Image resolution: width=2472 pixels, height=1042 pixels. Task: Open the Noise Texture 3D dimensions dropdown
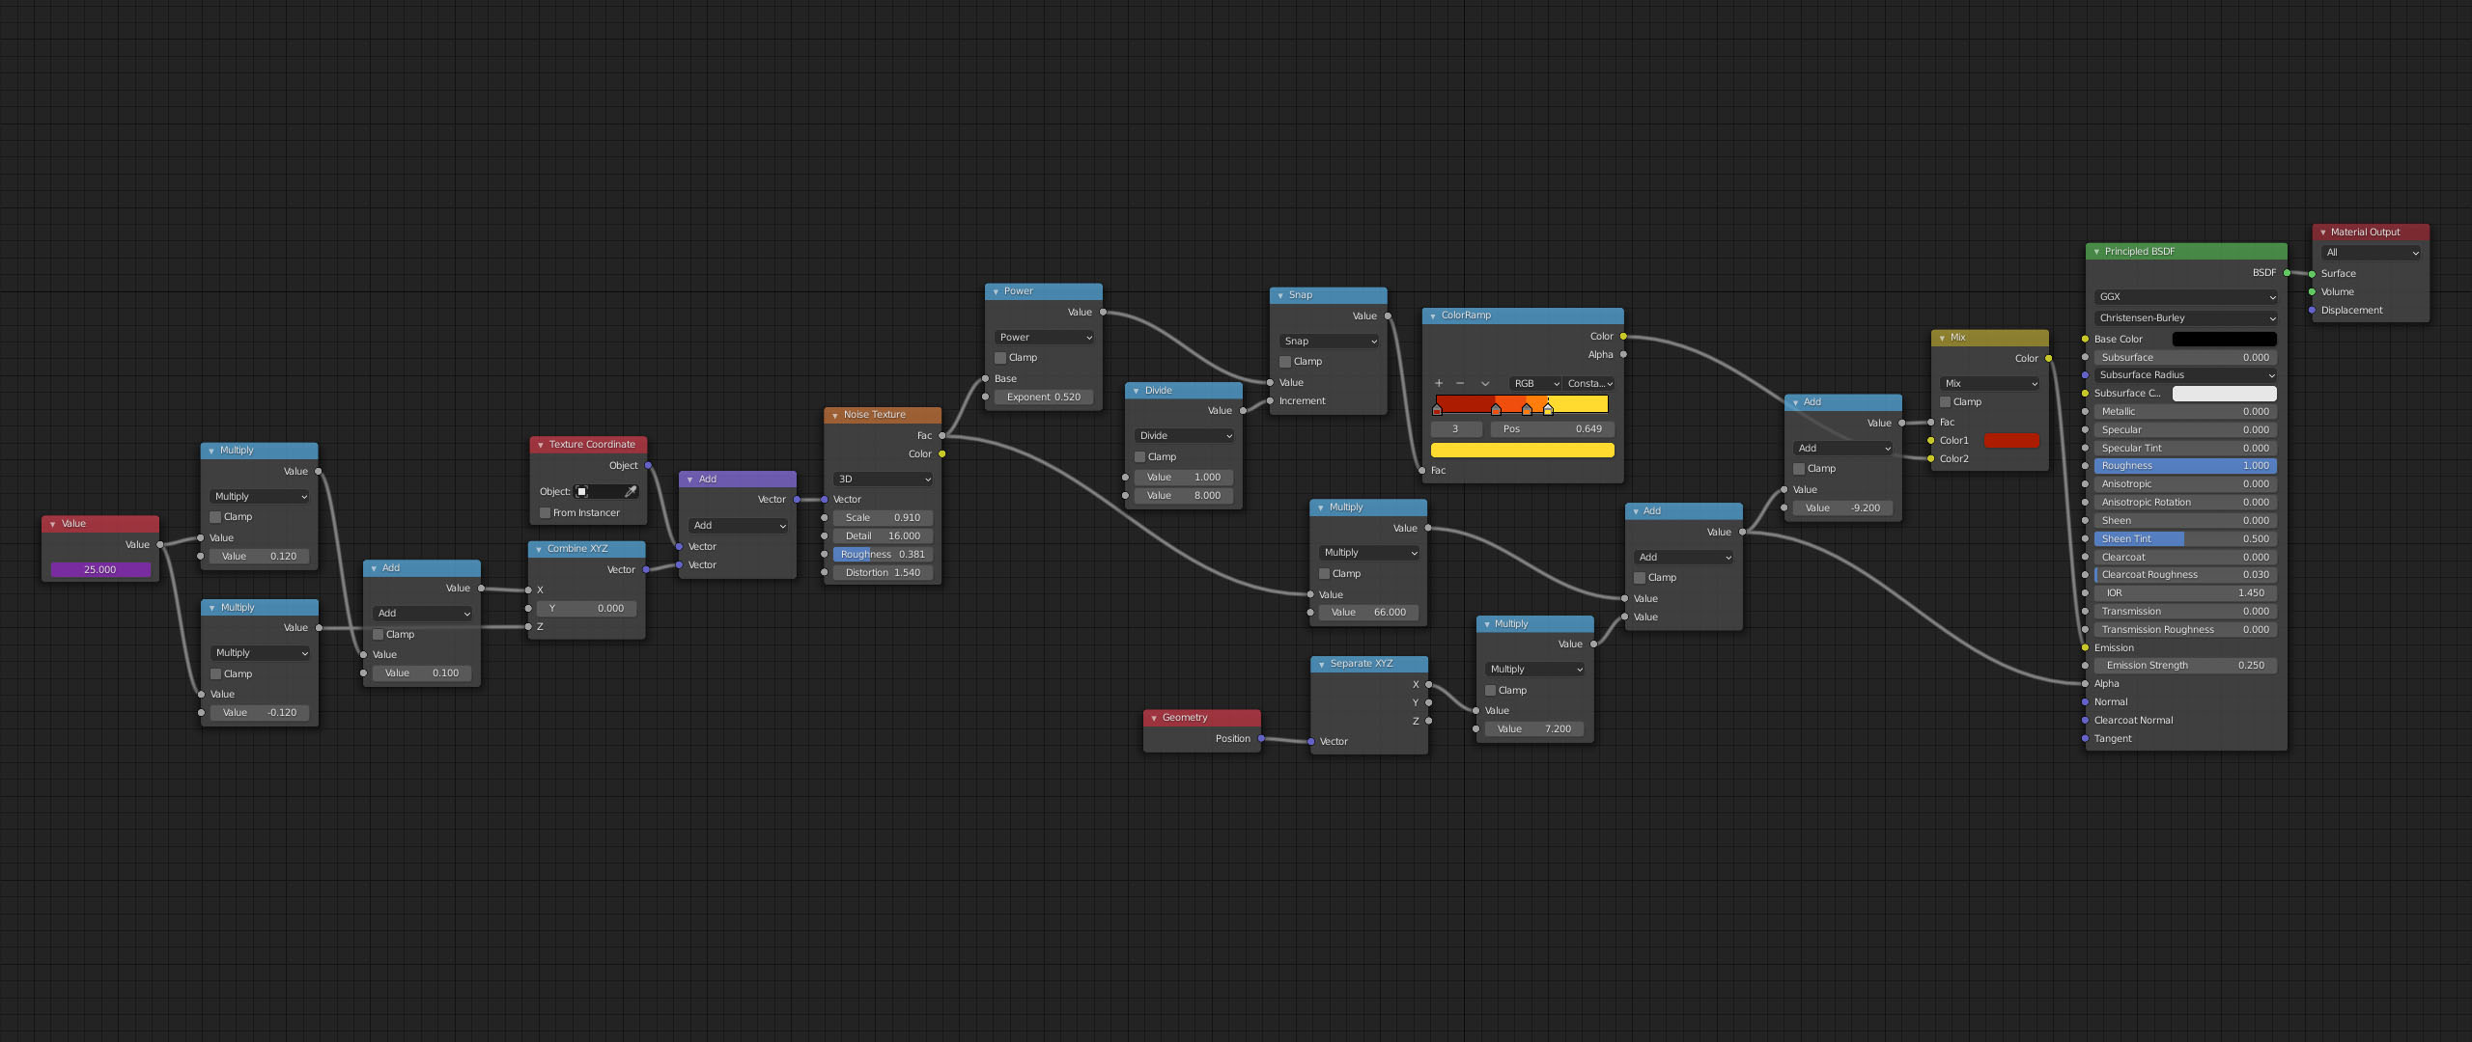click(883, 480)
